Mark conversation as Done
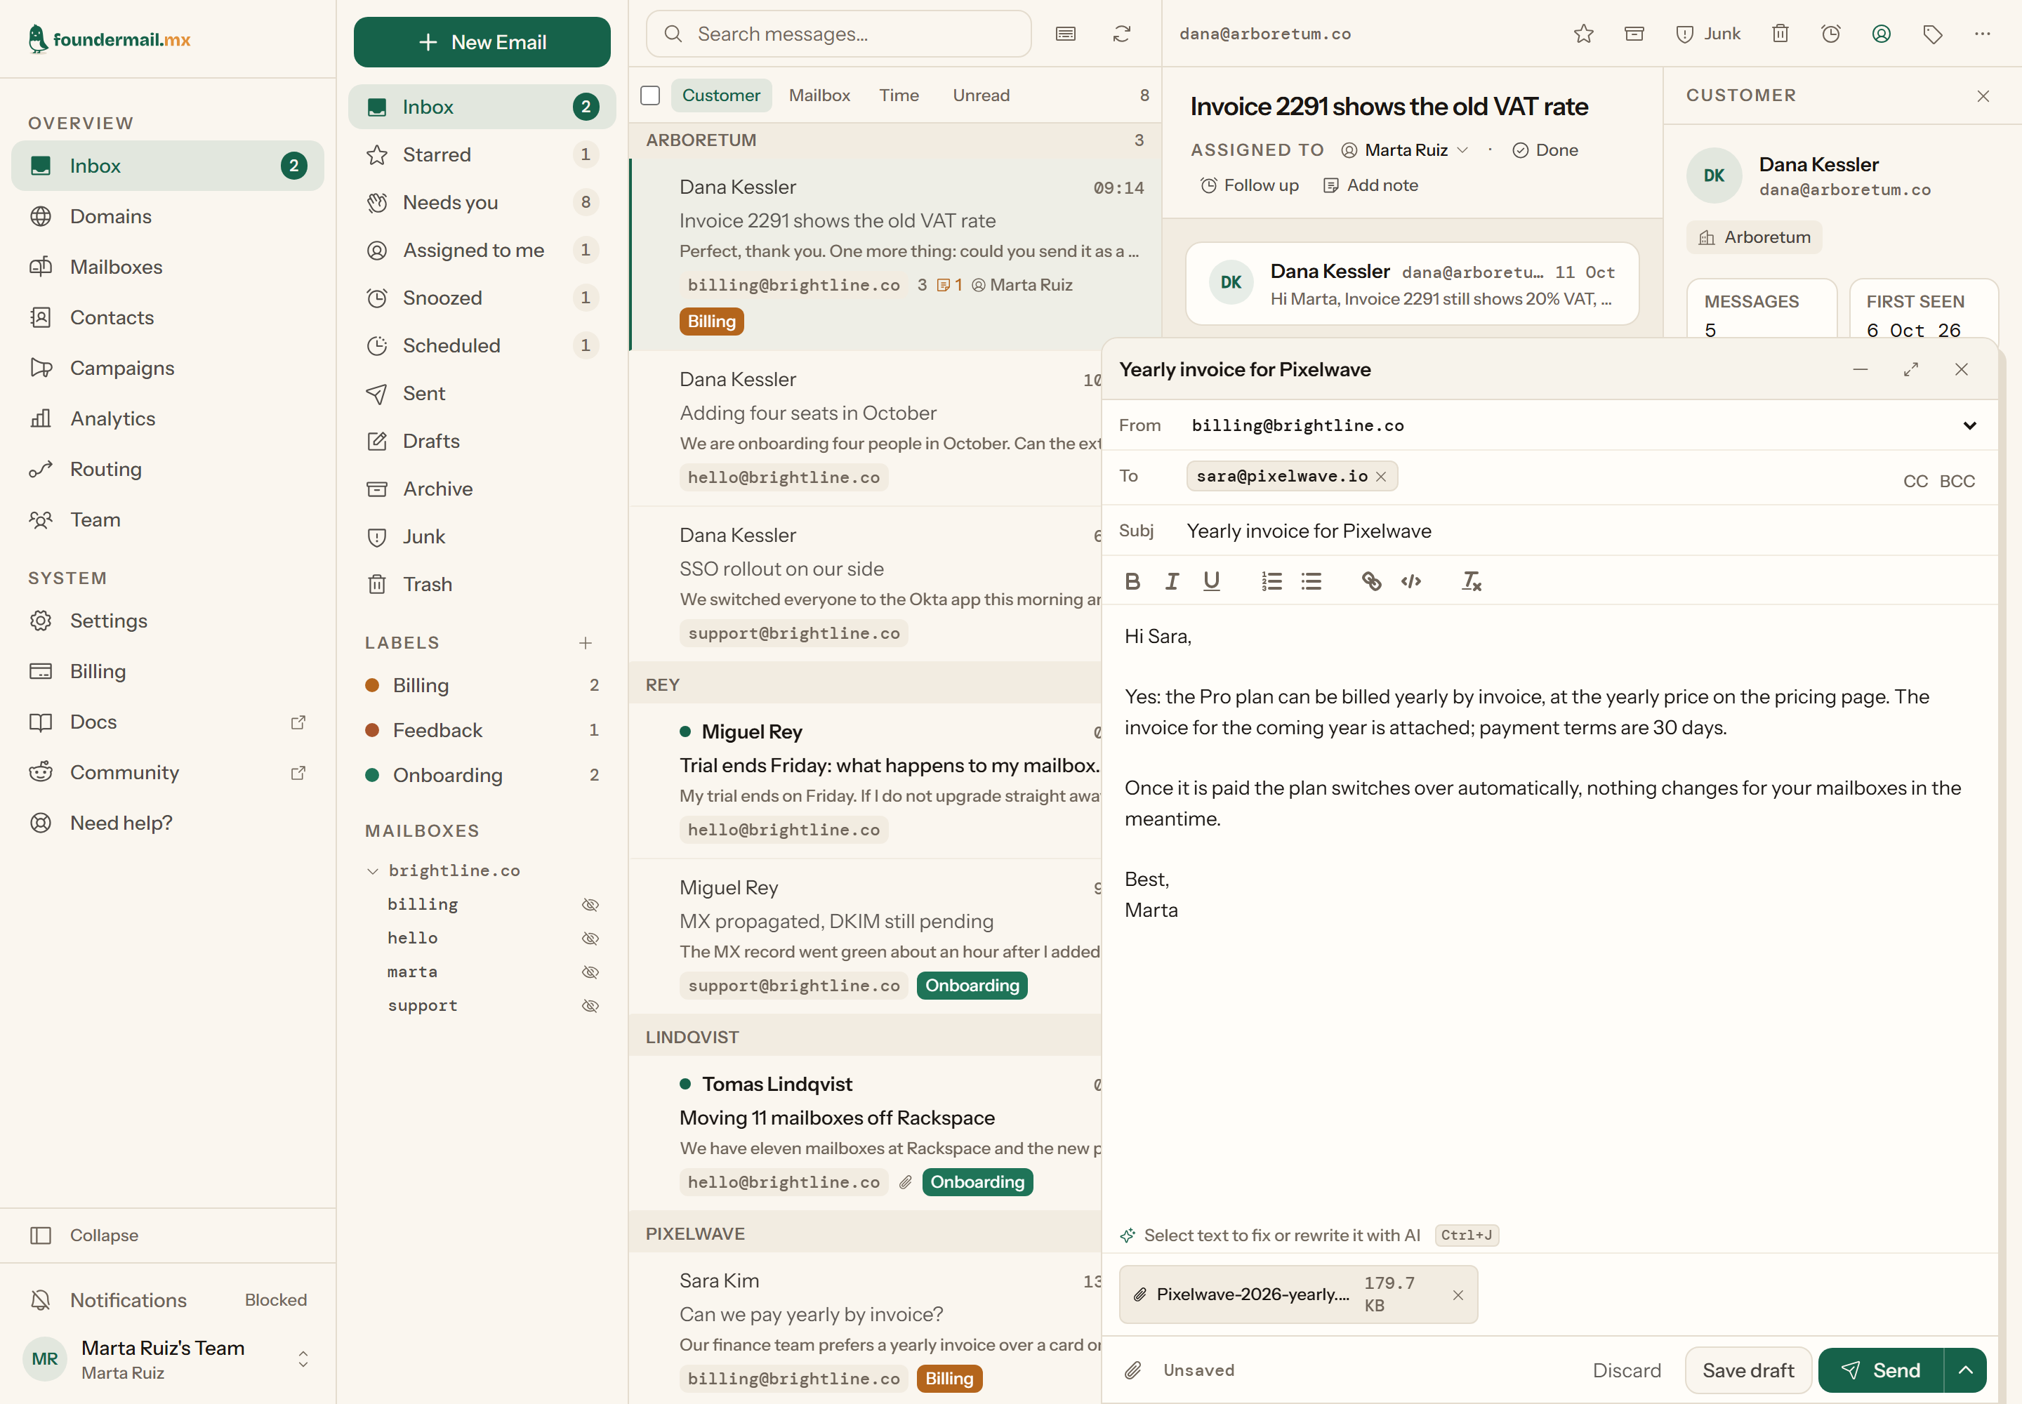 [x=1545, y=150]
